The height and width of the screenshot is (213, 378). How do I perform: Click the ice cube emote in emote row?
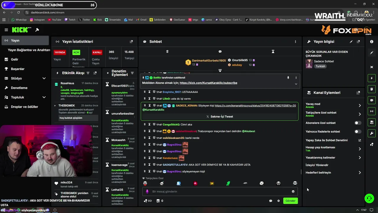coord(178,183)
